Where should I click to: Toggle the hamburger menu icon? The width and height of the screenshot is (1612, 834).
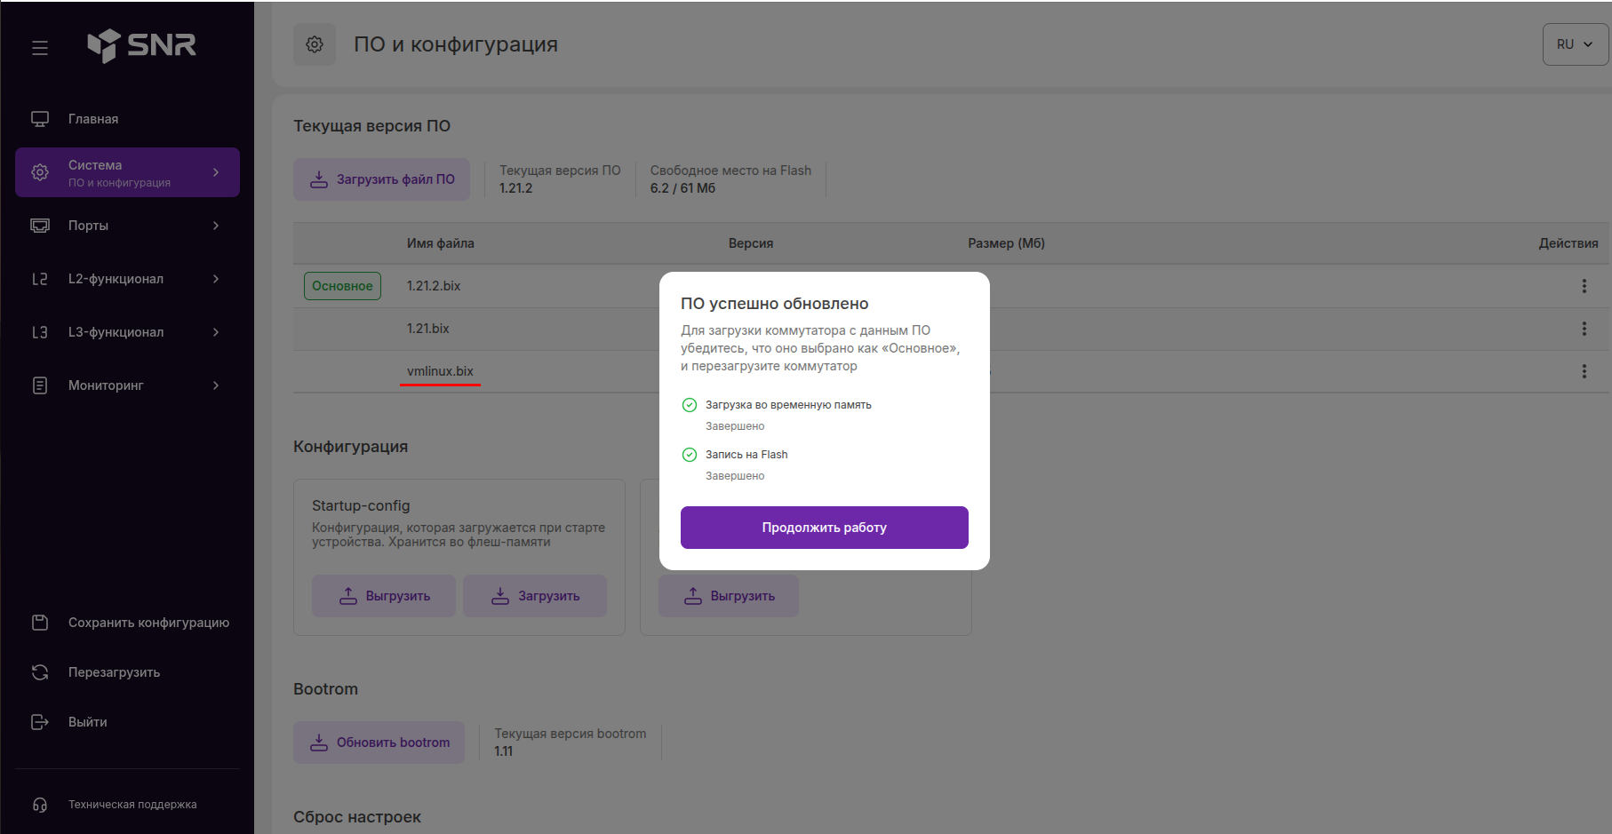tap(40, 48)
